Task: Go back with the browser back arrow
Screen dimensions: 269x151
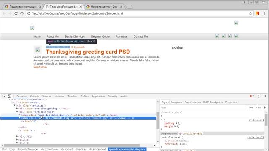Action: pyautogui.click(x=5, y=13)
